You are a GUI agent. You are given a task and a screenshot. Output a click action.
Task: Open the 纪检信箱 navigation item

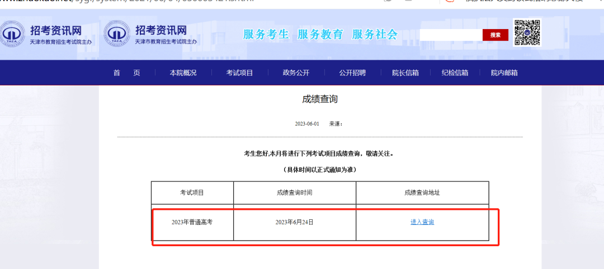click(x=455, y=73)
